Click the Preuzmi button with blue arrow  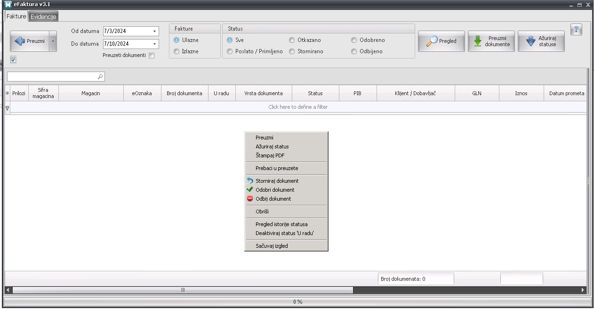30,41
